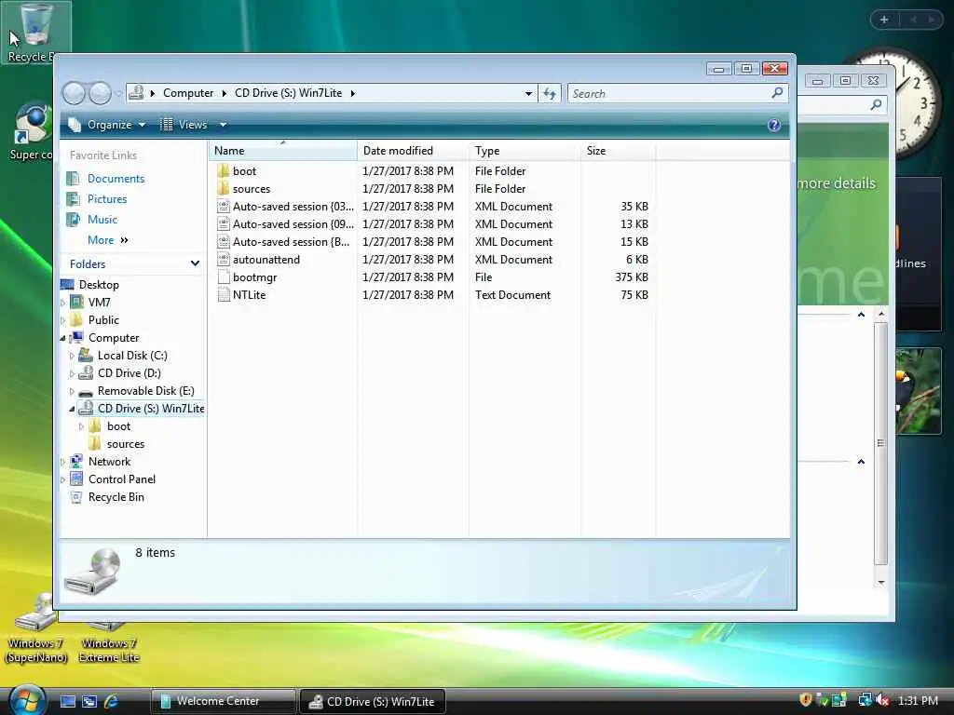Show More favorite links
Viewport: 954px width, 715px height.
108,240
